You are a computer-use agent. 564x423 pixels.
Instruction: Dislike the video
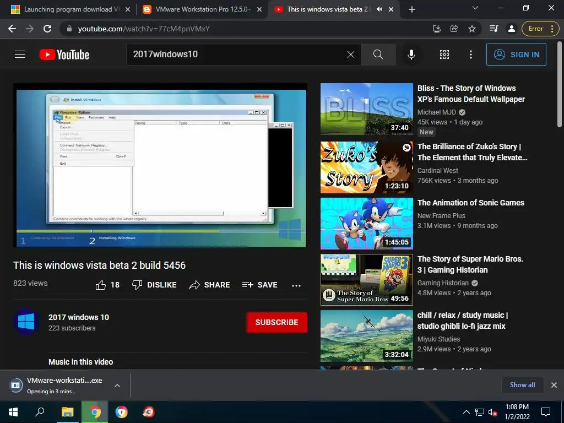[x=154, y=285]
